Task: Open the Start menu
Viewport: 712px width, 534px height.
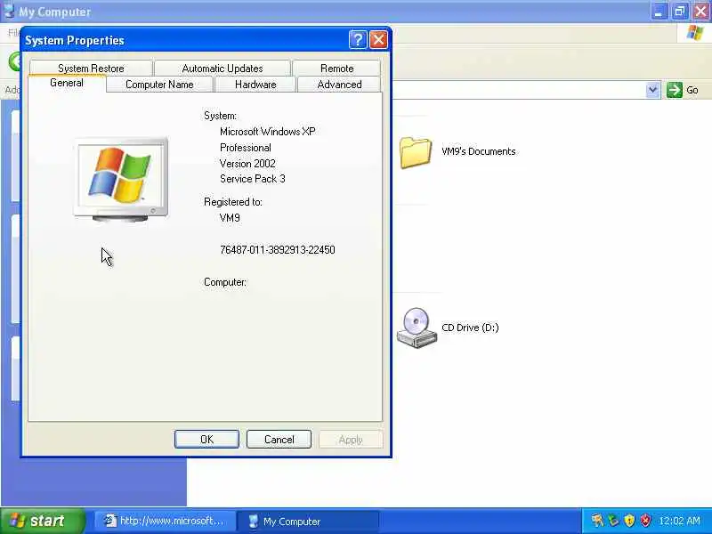Action: tap(43, 521)
